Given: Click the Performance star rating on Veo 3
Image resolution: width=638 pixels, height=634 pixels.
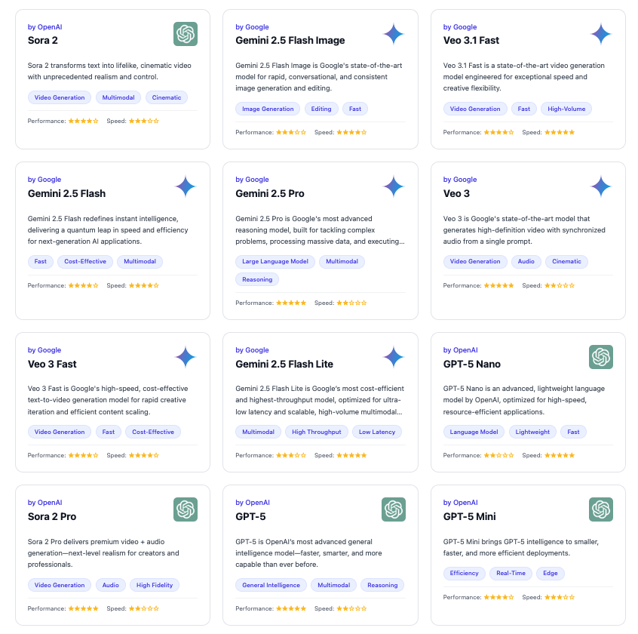Looking at the screenshot, I should tap(498, 285).
